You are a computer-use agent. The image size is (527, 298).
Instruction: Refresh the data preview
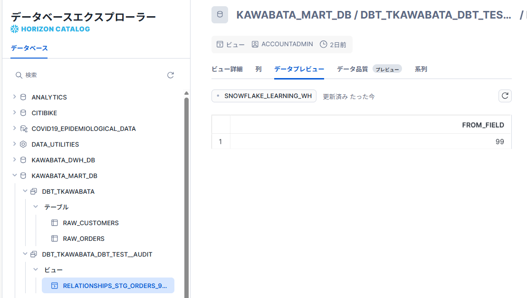pyautogui.click(x=505, y=96)
